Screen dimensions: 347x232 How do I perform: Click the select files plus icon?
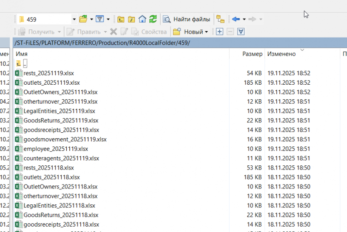click(x=219, y=32)
